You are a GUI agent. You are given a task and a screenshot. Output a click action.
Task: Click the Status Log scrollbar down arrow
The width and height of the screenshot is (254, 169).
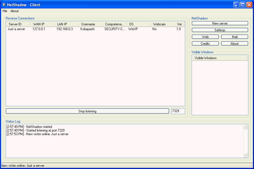[x=245, y=155]
